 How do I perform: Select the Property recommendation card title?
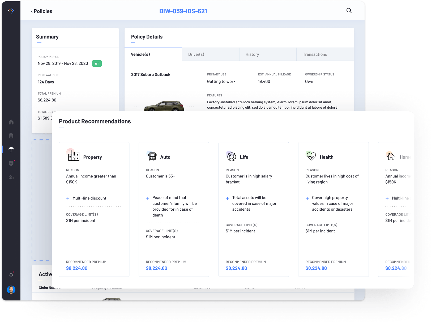coord(93,157)
